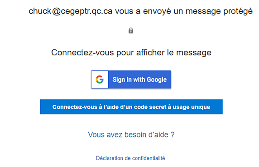Click the word 'Google' in the sign-in button
The width and height of the screenshot is (259, 167).
pyautogui.click(x=157, y=79)
